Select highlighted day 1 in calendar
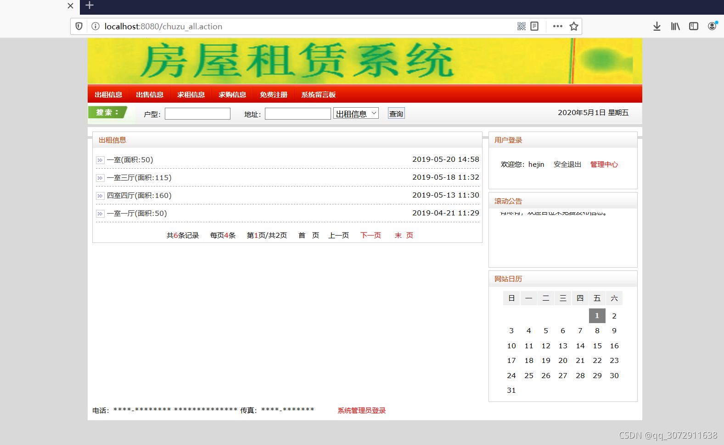This screenshot has width=724, height=445. click(x=597, y=315)
